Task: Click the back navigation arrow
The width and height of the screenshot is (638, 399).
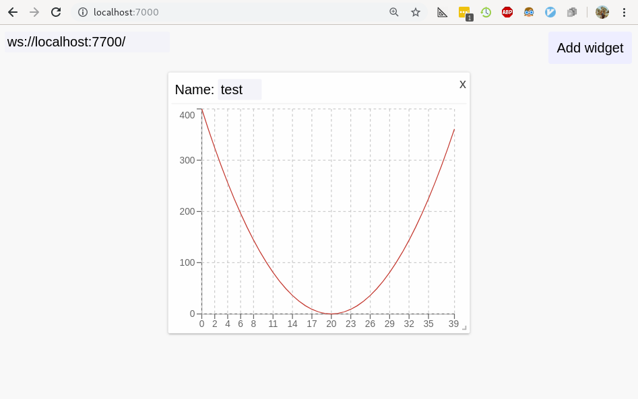Action: pos(12,12)
